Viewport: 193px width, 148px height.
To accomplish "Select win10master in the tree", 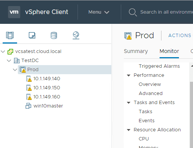I will [48, 106].
